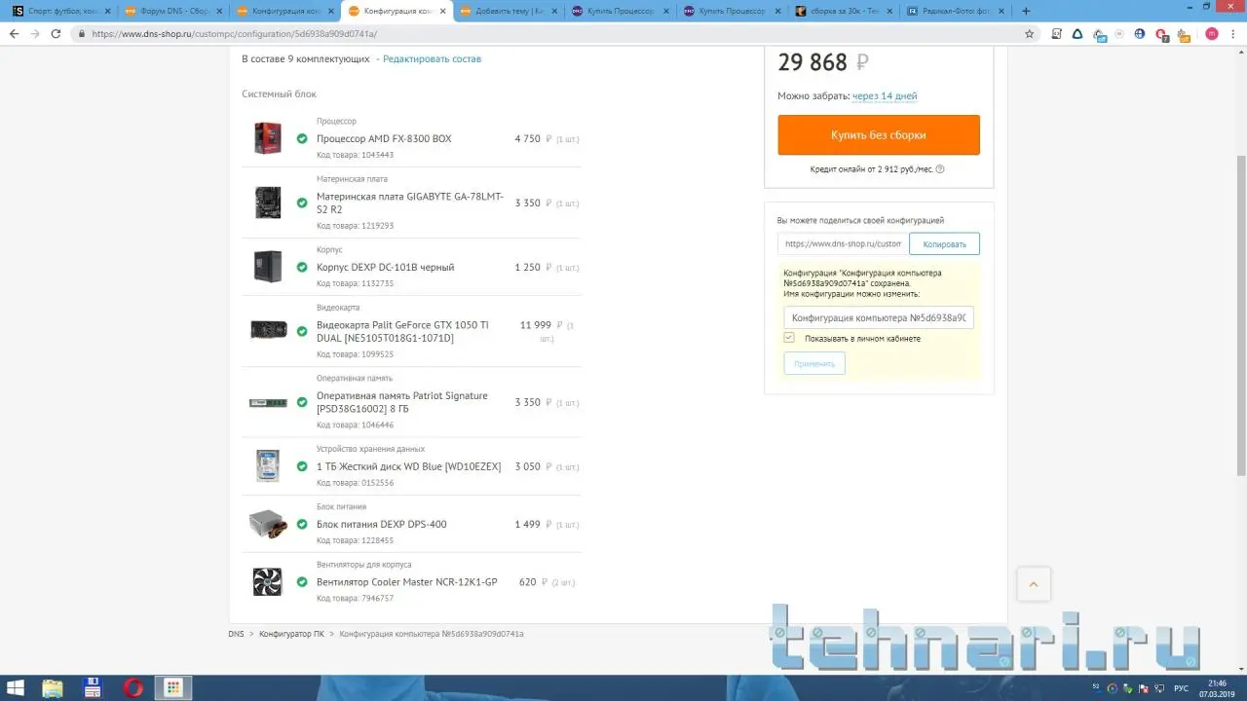Click the DEXP DC-101B case image

267,267
